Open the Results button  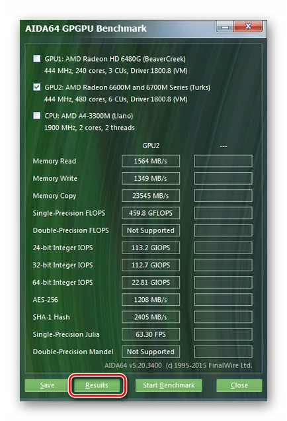click(97, 385)
